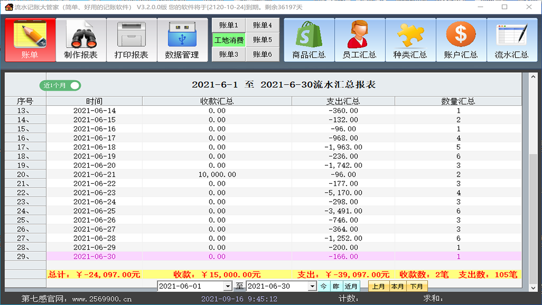Switch to the 账单1 tab
542x305 pixels.
[228, 25]
